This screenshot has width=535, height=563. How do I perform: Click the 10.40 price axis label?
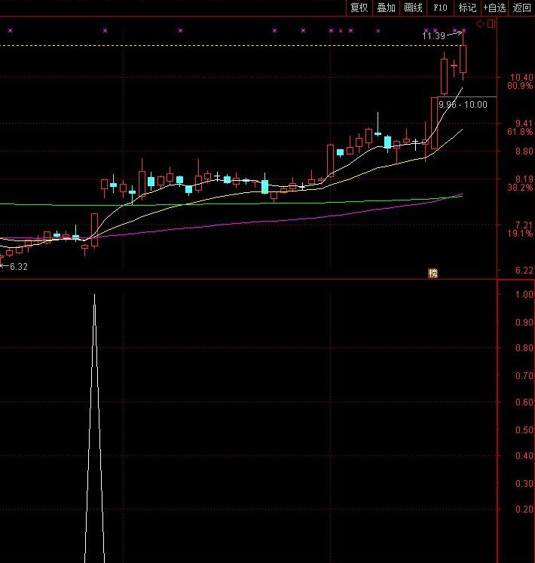click(521, 77)
